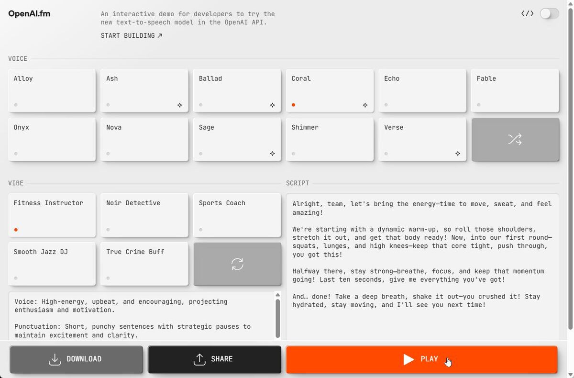Click the sparkle icon on Sage card
This screenshot has width=574, height=378.
(272, 154)
